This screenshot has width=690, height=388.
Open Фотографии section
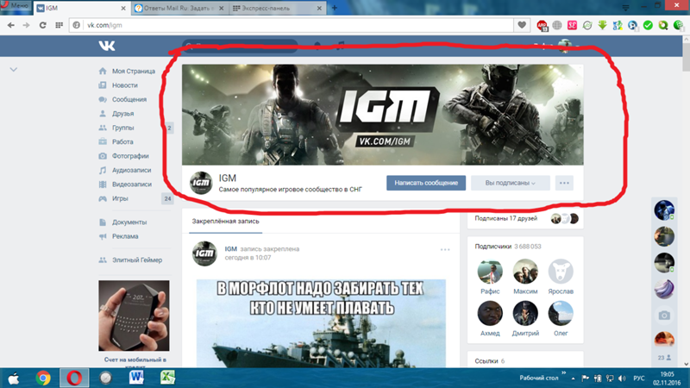click(x=130, y=156)
